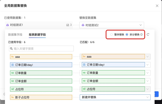
Task: Click the chart count icon beside 时结测试1
Action: tap(68, 25)
